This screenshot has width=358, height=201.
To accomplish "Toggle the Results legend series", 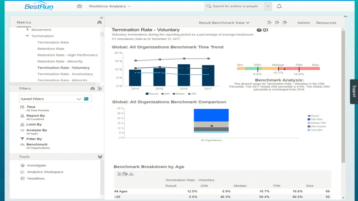I will [152, 94].
